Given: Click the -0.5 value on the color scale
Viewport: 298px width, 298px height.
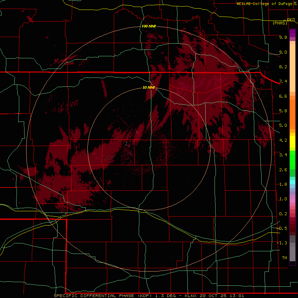Looking at the screenshot, I should (x=282, y=228).
